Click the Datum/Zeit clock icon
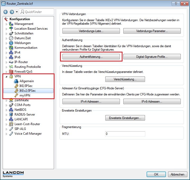This screenshot has height=180, width=190. tap(11, 38)
